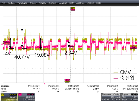Open the Trigger menu
This screenshot has width=139, height=101.
pyautogui.click(x=33, y=3)
